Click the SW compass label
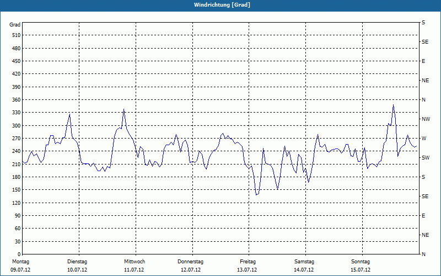The width and height of the screenshot is (441, 276). click(426, 158)
